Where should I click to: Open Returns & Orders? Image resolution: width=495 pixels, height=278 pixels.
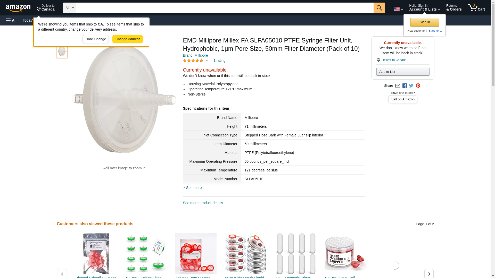(x=454, y=8)
